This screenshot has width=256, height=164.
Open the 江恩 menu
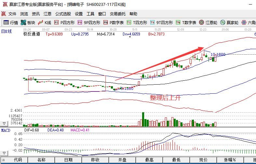coord(47,14)
